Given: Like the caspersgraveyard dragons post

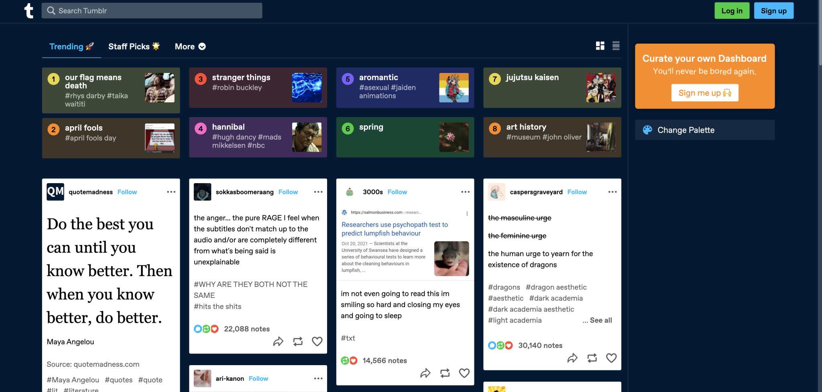Looking at the screenshot, I should click(x=611, y=358).
